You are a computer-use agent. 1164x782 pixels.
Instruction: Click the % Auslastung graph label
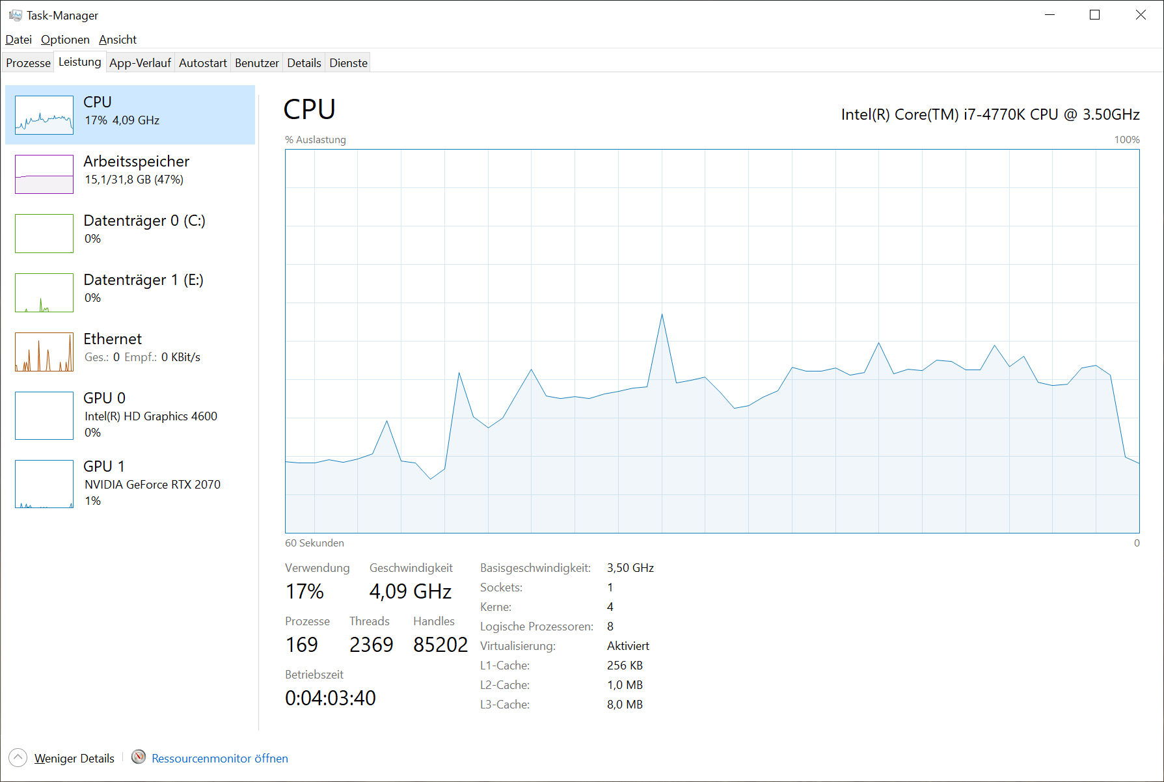pyautogui.click(x=316, y=140)
